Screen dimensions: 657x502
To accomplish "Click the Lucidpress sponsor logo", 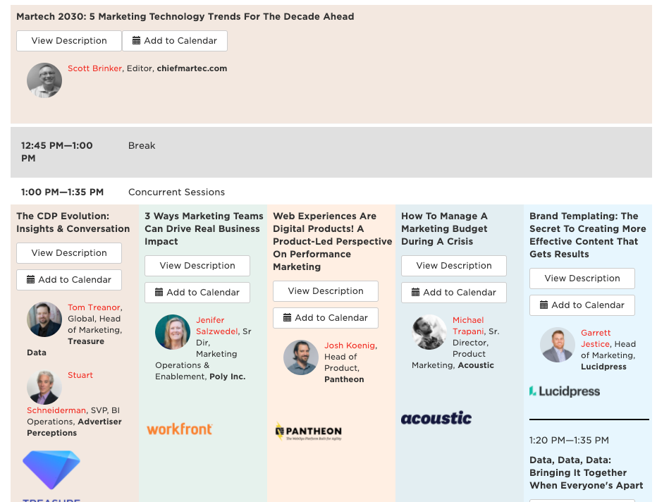I will click(x=565, y=391).
